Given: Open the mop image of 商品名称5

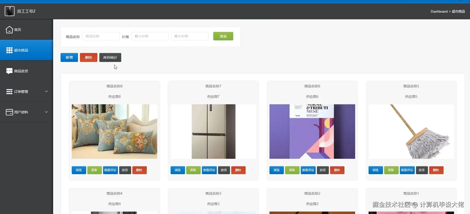Looking at the screenshot, I should click(x=411, y=131).
